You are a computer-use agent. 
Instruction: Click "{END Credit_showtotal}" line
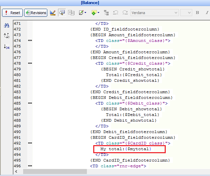(x=130, y=80)
